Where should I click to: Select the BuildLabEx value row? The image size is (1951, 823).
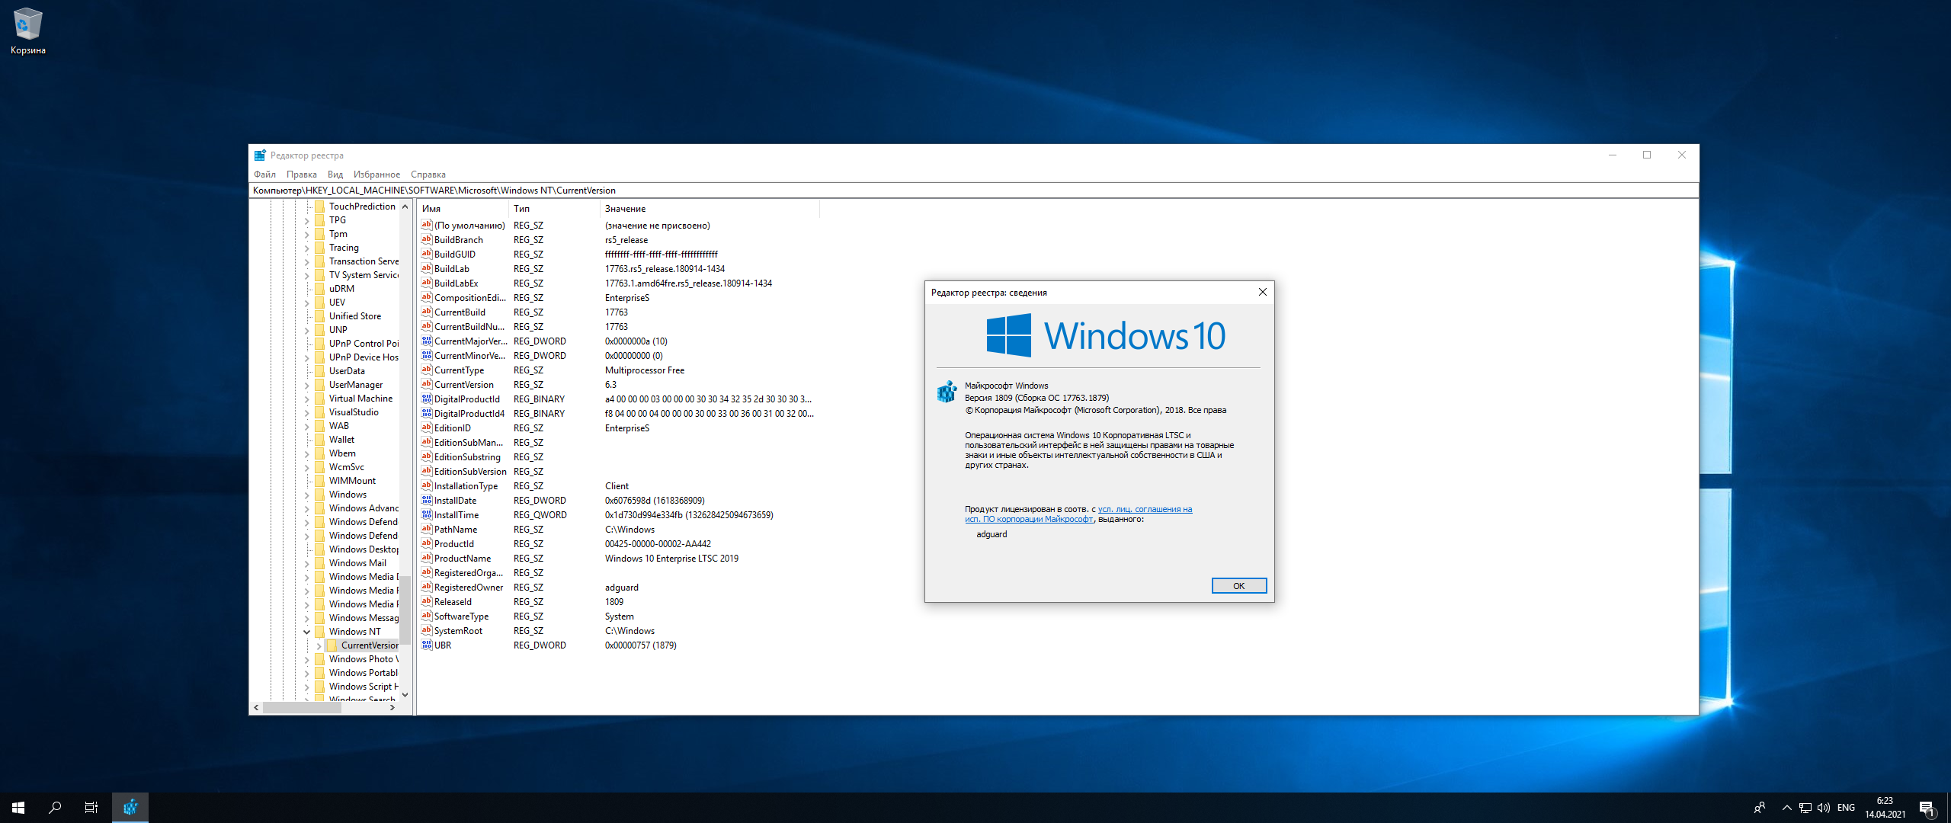[619, 283]
